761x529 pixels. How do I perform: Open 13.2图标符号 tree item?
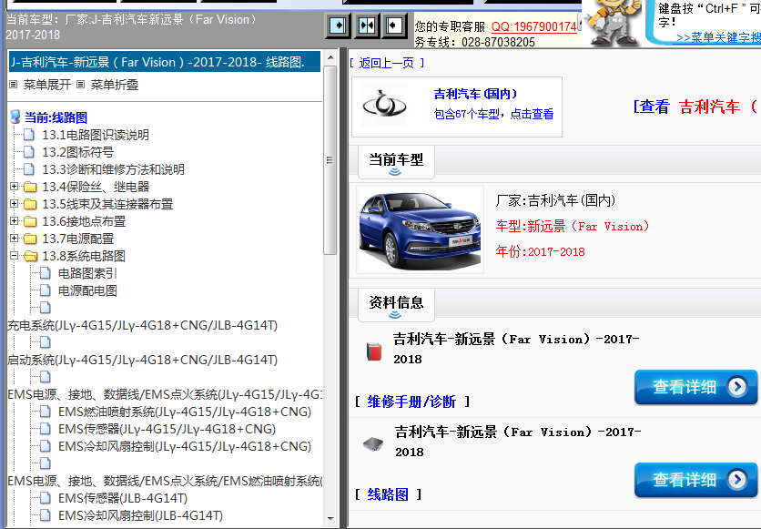pos(77,152)
